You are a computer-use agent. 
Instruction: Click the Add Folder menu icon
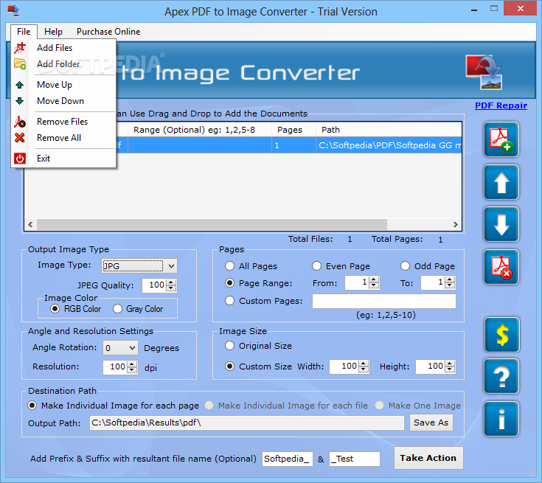[x=20, y=64]
